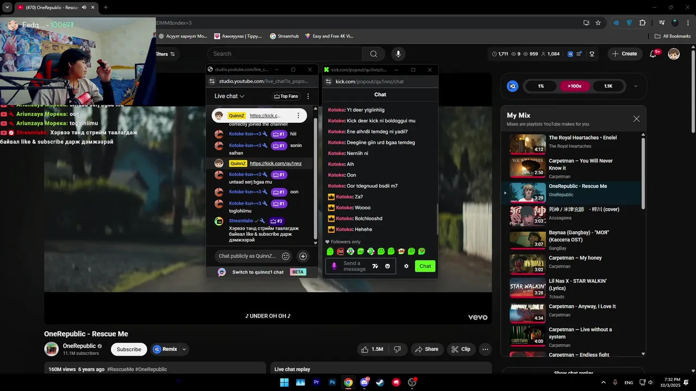Close the My Mix playlist panel
This screenshot has height=391, width=696.
coord(636,119)
